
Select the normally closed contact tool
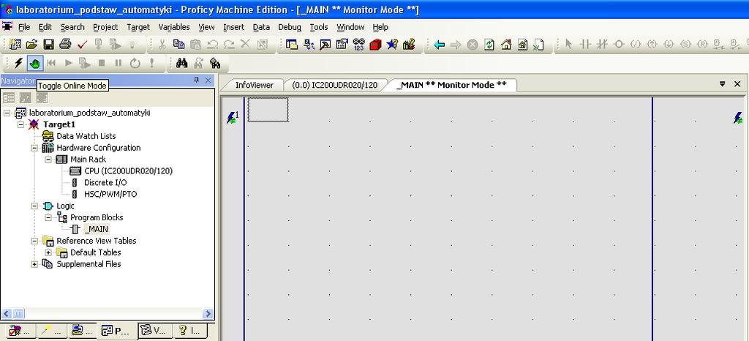click(x=602, y=45)
